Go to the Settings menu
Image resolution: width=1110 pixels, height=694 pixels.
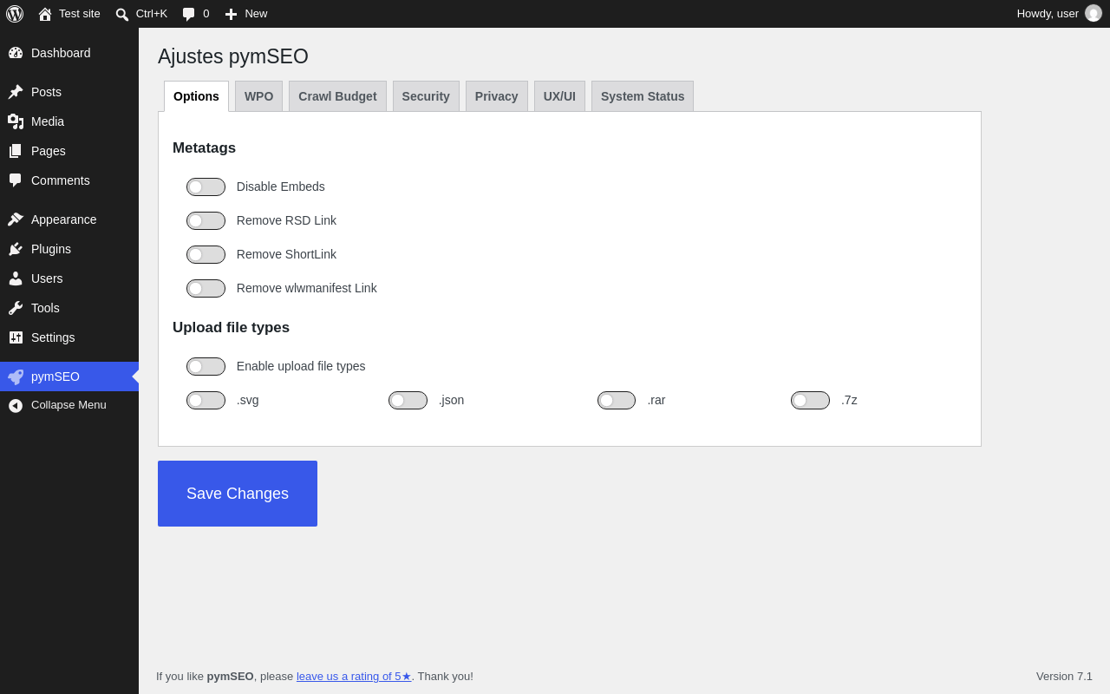pos(69,337)
